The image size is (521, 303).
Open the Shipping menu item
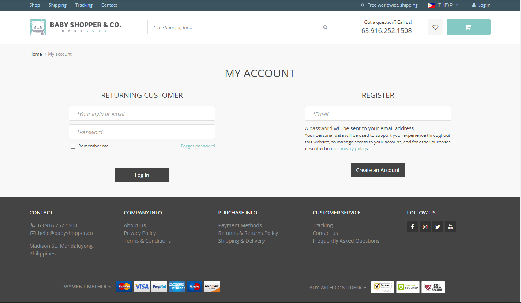pyautogui.click(x=57, y=5)
